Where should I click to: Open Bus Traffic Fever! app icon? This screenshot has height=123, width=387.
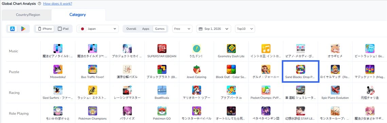point(93,69)
